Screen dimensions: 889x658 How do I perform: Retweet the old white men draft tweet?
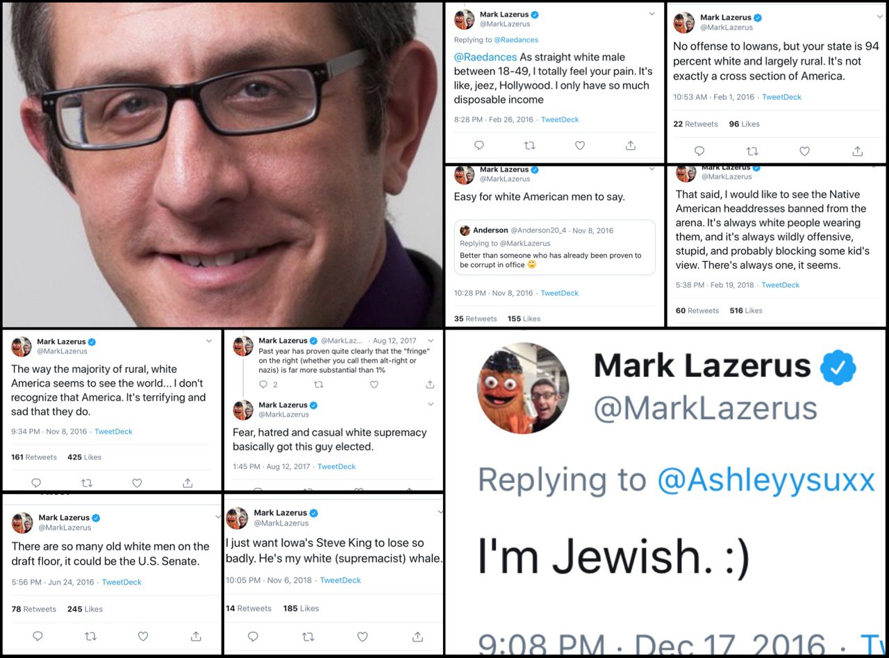point(90,636)
